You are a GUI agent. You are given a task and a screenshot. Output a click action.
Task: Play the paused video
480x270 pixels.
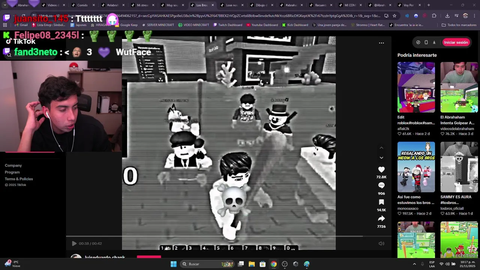tap(74, 243)
